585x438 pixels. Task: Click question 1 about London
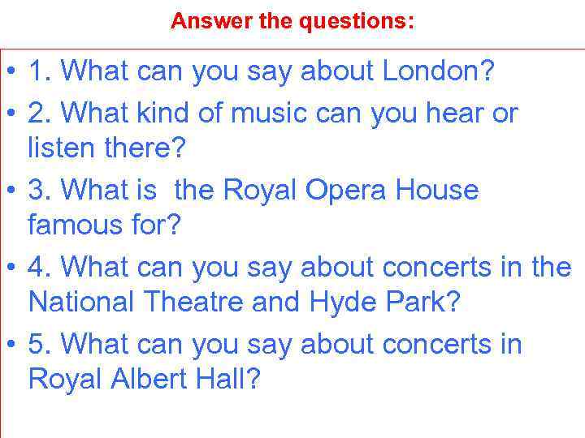[x=260, y=71]
